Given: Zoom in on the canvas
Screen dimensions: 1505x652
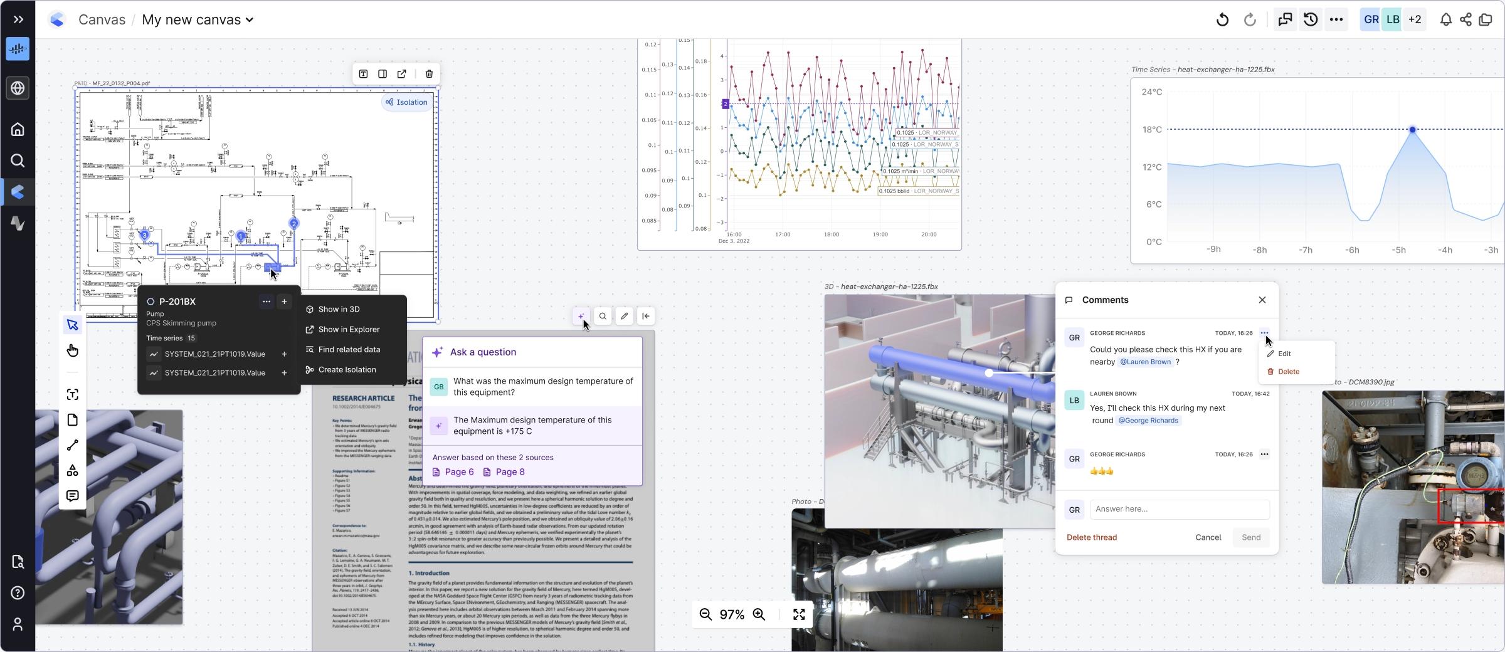Looking at the screenshot, I should click(x=759, y=614).
